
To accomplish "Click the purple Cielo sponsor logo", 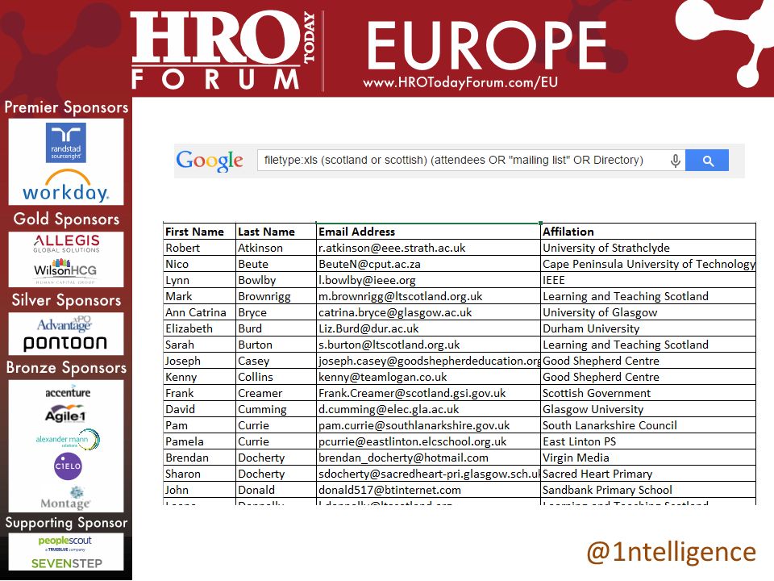I will [68, 466].
